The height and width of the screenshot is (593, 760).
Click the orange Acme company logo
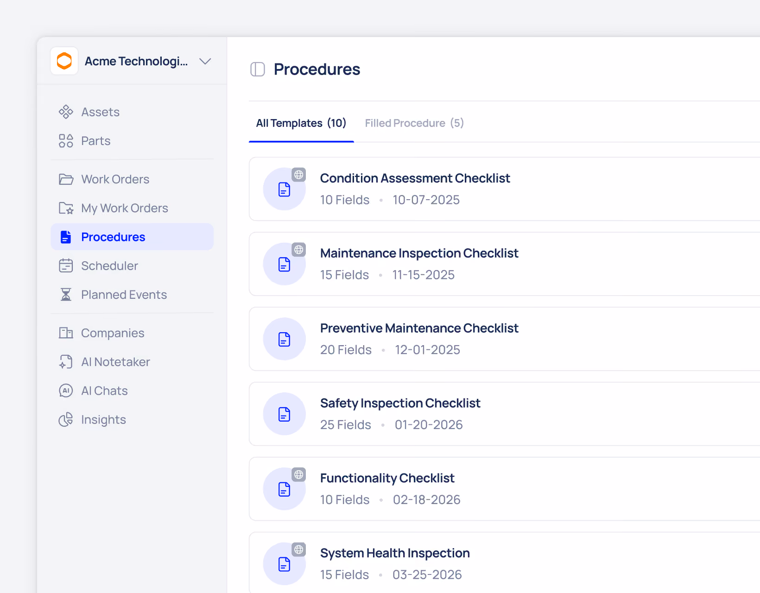pos(64,61)
